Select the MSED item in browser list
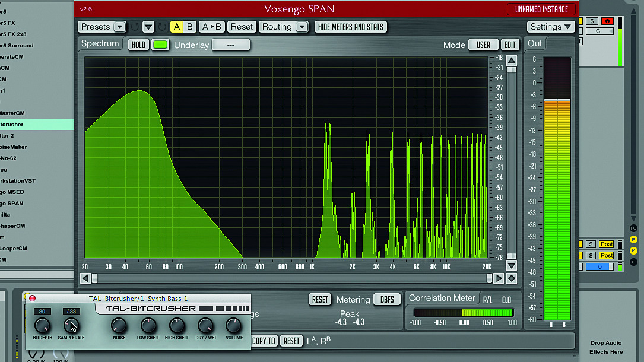Viewport: 644px width, 362px height. (x=37, y=192)
